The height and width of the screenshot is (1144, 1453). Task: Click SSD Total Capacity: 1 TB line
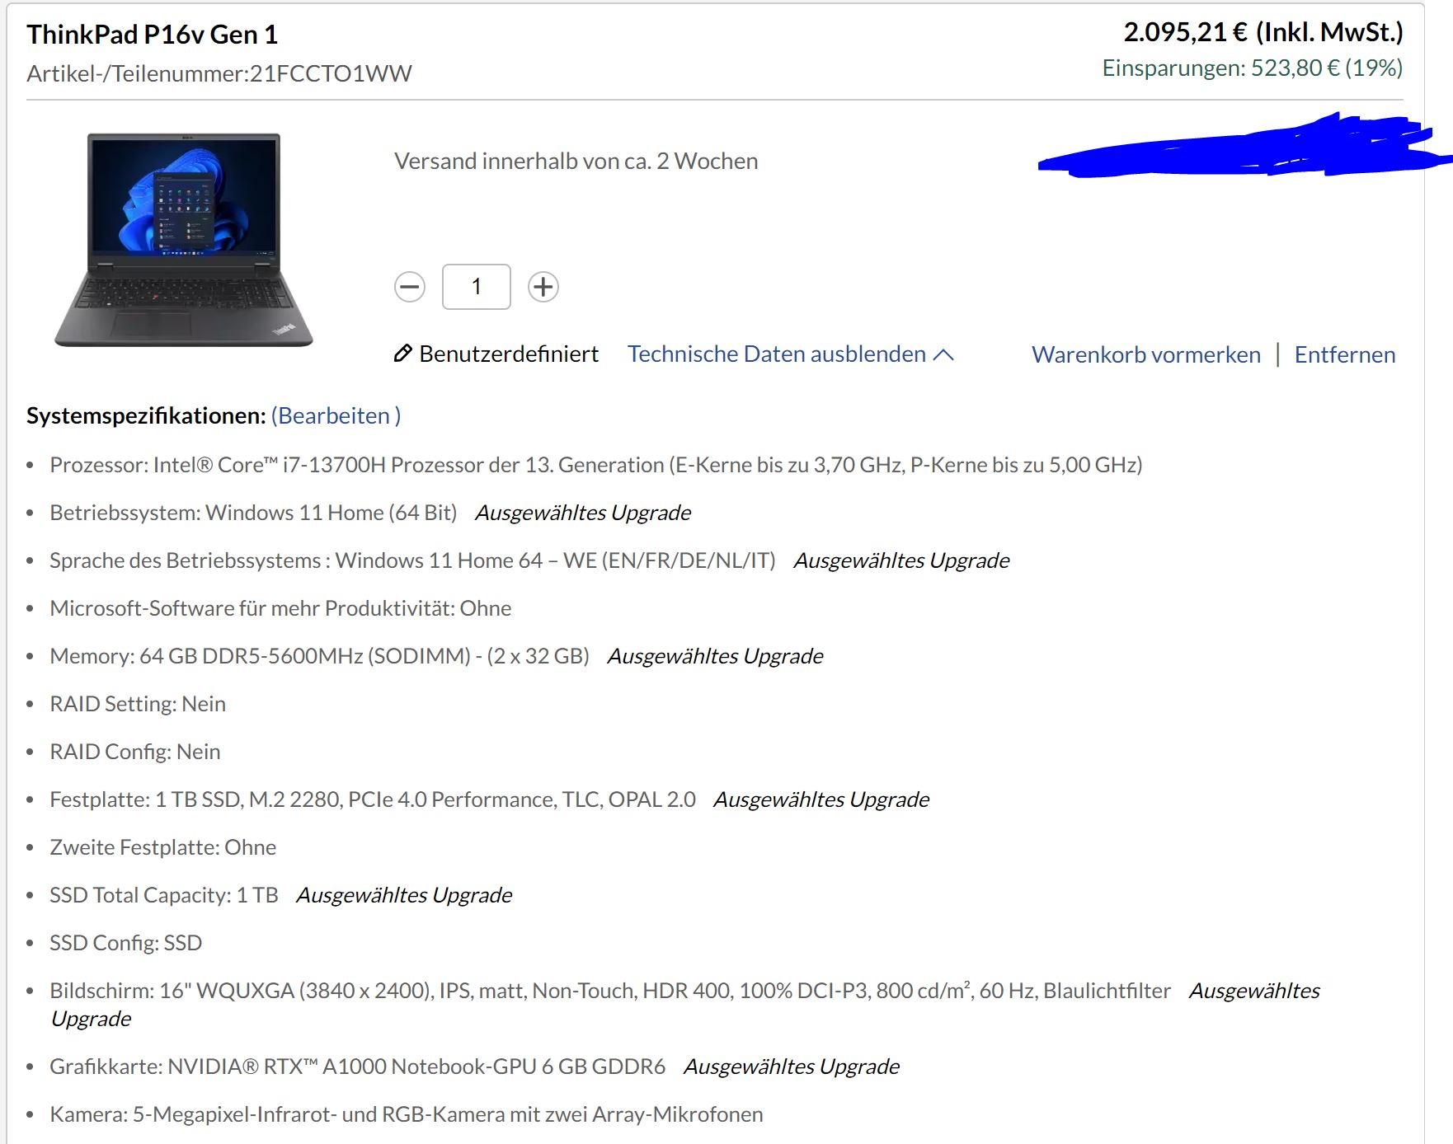(x=164, y=895)
